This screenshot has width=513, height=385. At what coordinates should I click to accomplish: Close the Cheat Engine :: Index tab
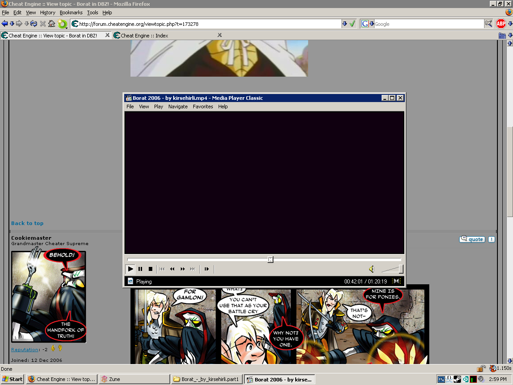[x=220, y=35]
